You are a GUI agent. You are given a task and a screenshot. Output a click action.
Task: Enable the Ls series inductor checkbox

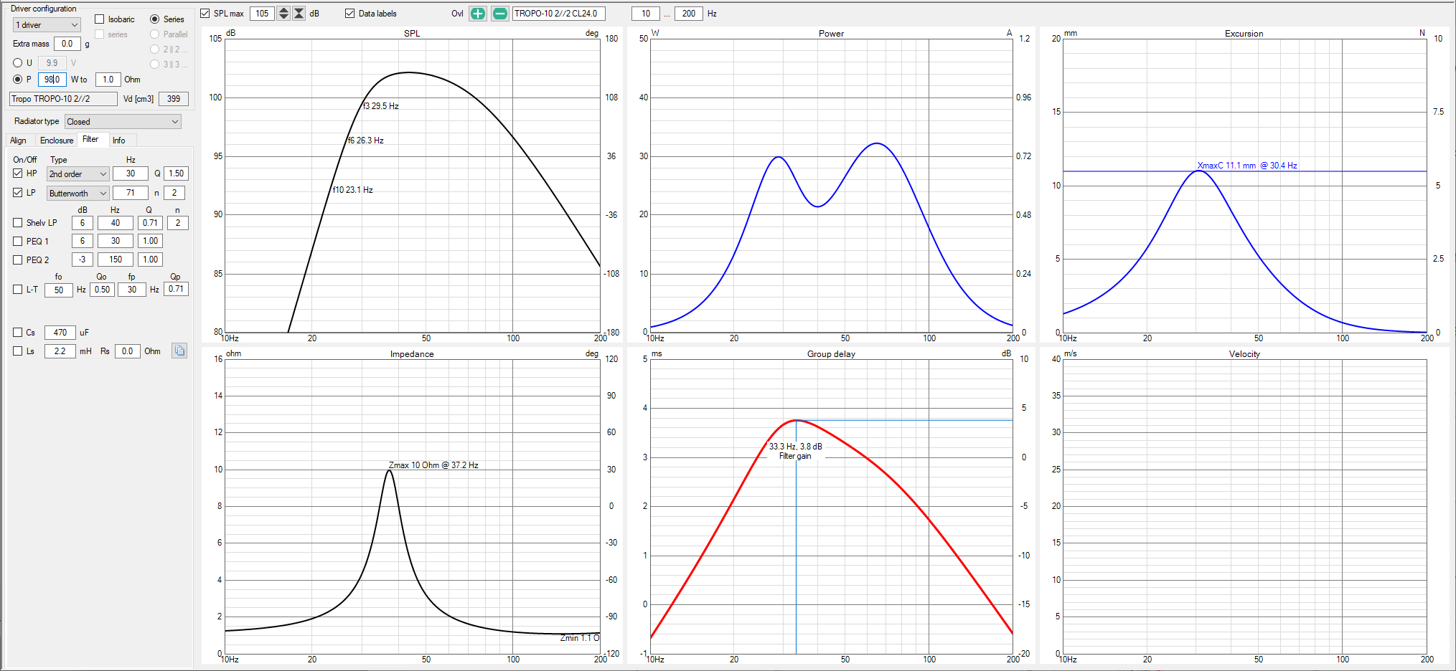18,351
